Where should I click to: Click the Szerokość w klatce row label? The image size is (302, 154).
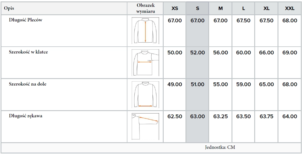[28, 52]
